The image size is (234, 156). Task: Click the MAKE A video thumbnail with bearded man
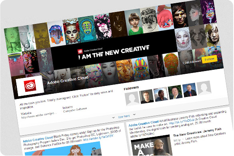151,146
